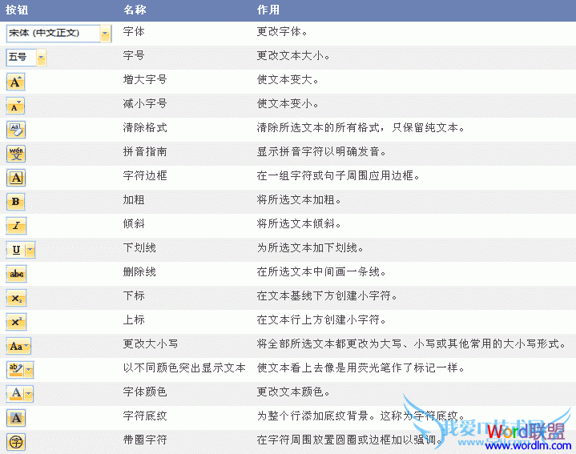Image resolution: width=576 pixels, height=454 pixels.
Task: Click the Clear Formatting (清除格式) icon
Action: point(16,130)
